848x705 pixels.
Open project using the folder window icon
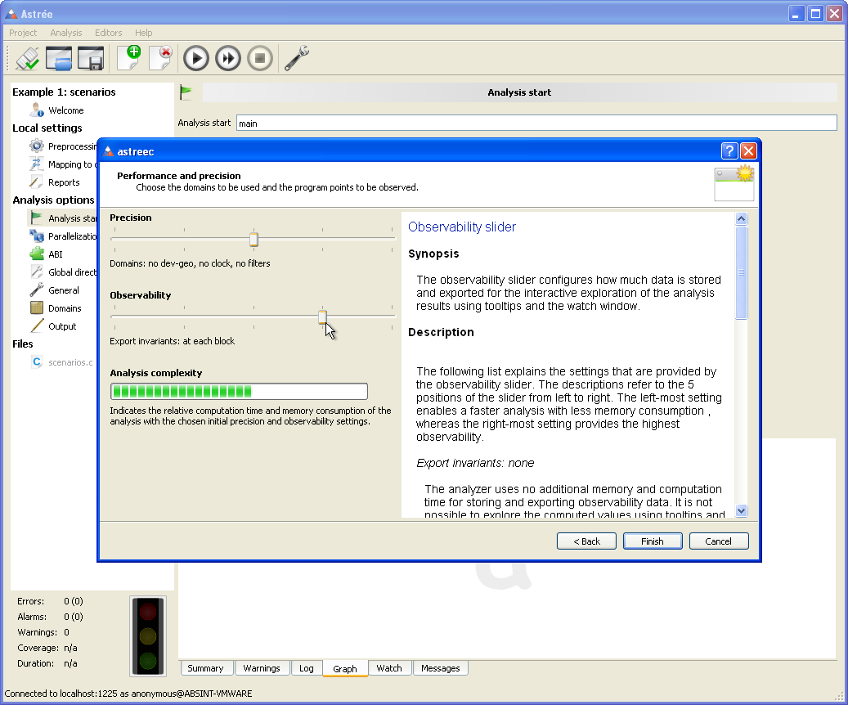coord(58,58)
